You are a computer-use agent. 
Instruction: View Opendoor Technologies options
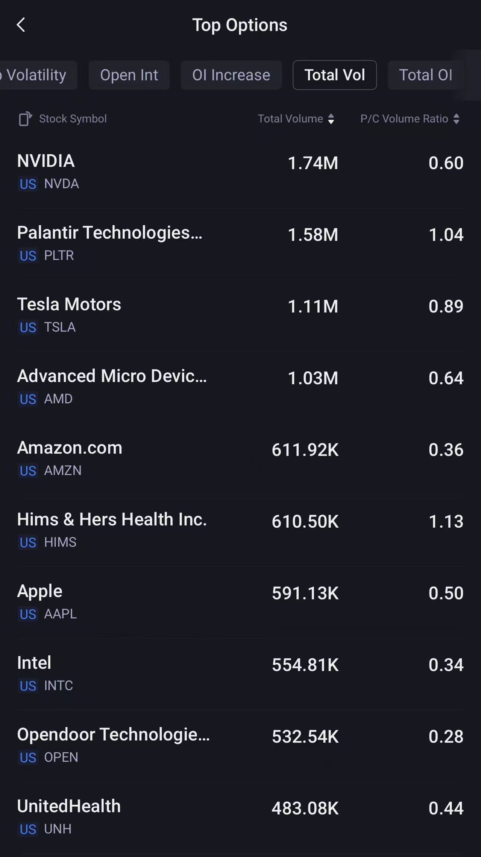240,745
